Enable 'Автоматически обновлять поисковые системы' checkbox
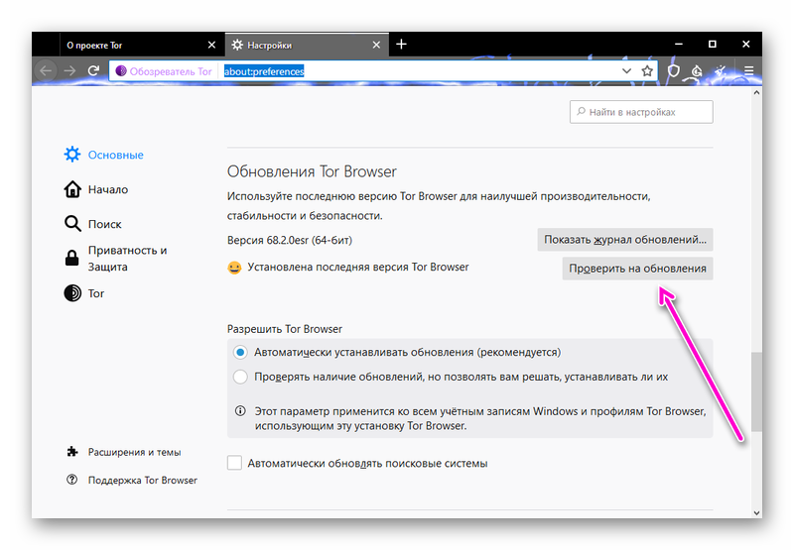Screen dimensions: 794x550 (234, 463)
